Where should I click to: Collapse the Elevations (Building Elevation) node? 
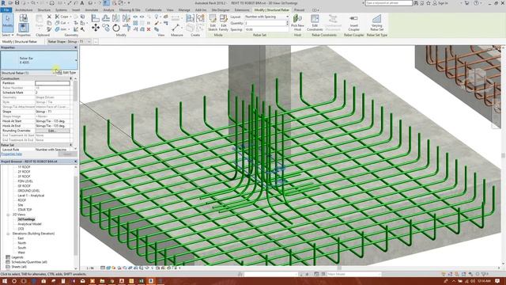tap(8, 234)
